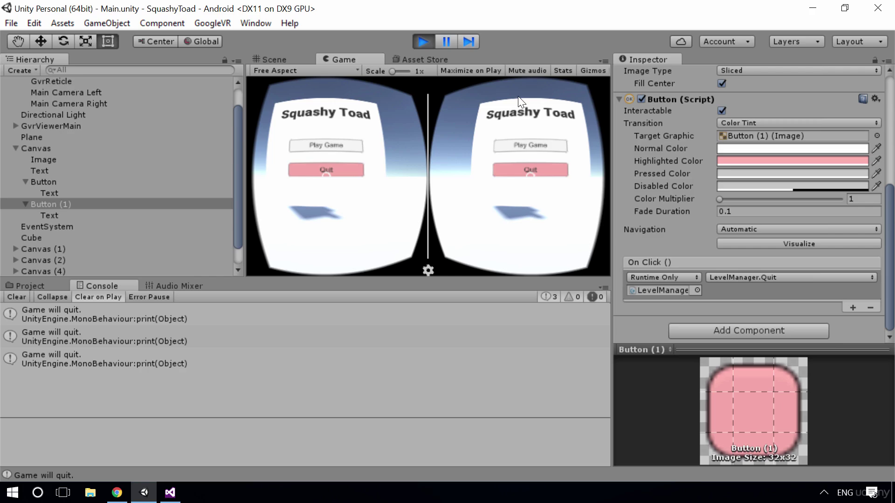895x503 pixels.
Task: Open Button script gear settings menu
Action: (876, 99)
